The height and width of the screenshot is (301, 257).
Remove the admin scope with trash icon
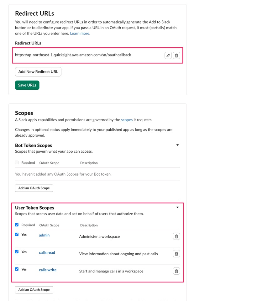[176, 236]
